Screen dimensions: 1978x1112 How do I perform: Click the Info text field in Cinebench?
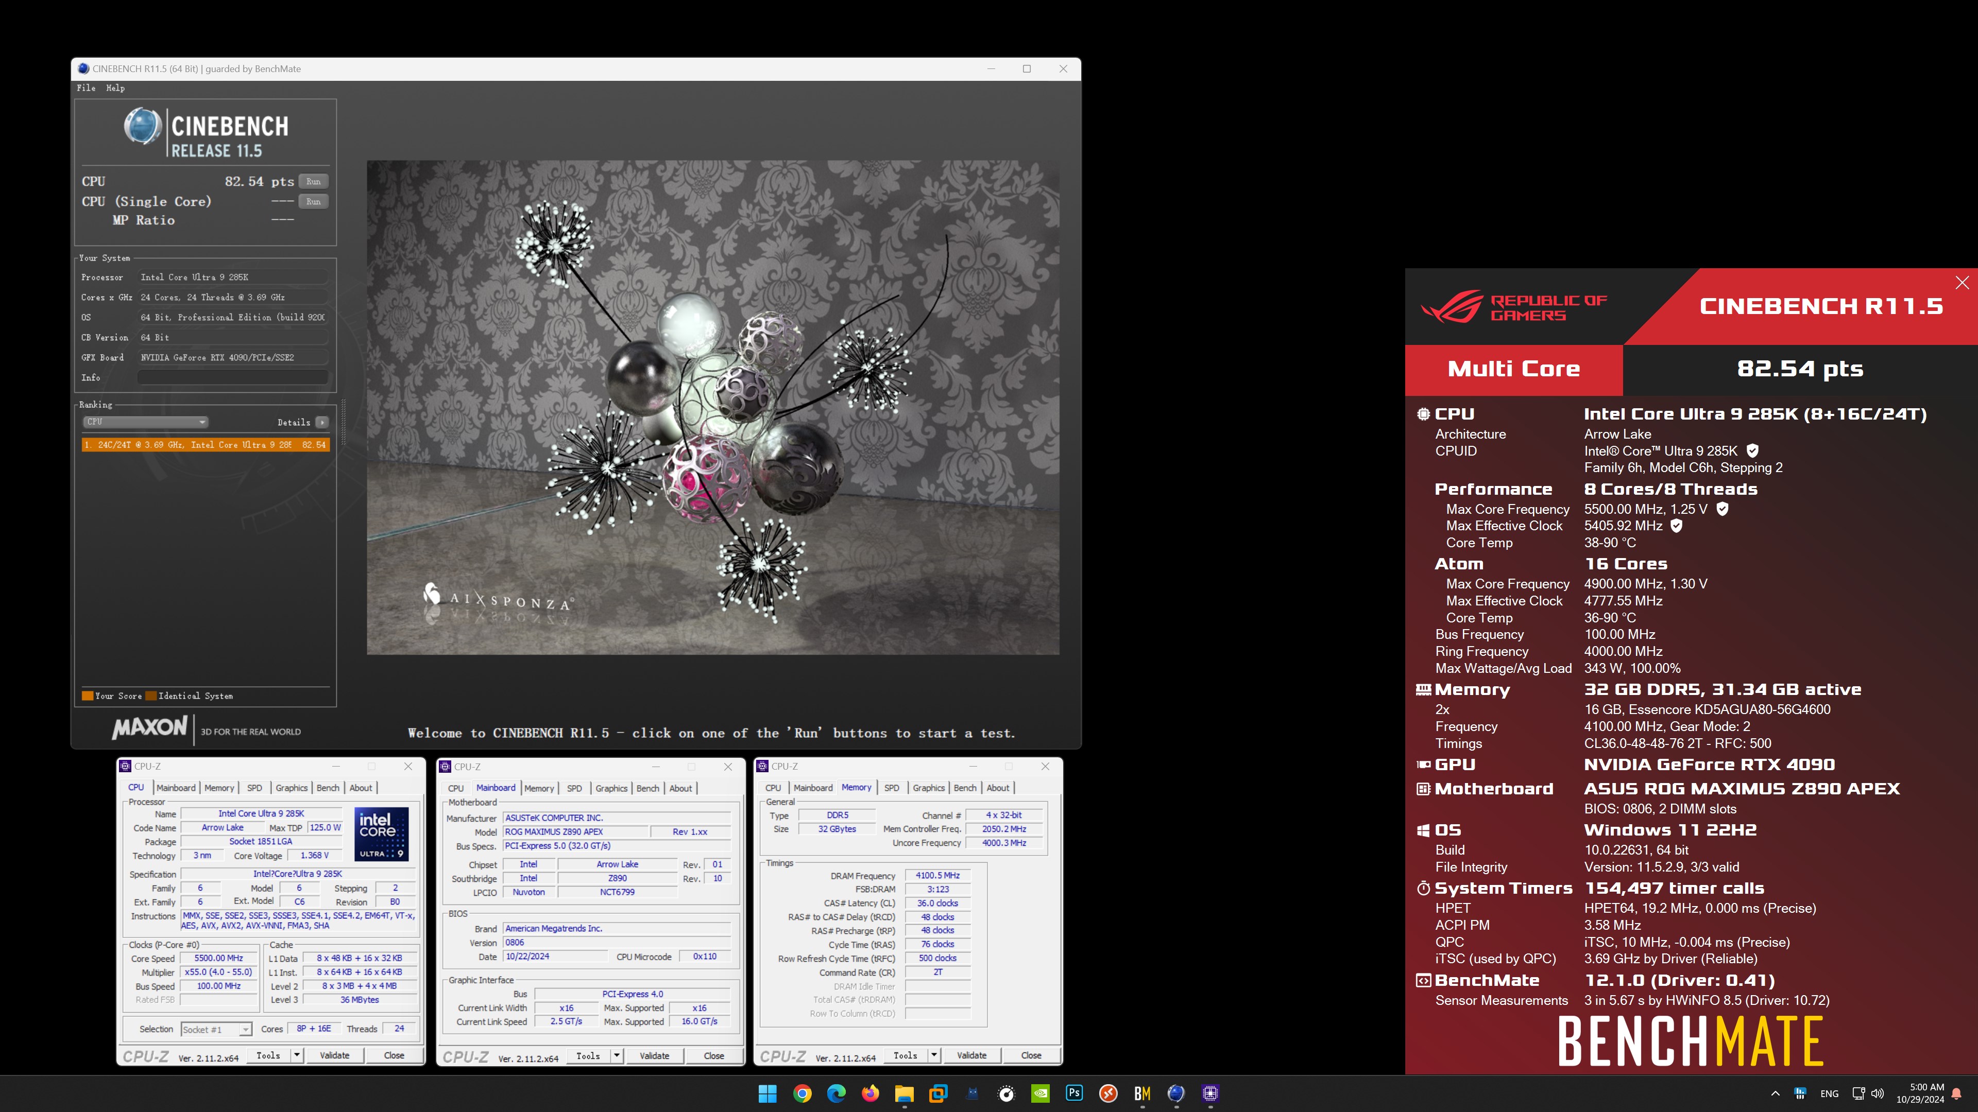click(x=233, y=377)
